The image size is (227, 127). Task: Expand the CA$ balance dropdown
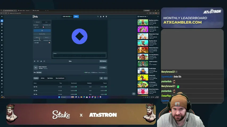(x=67, y=17)
